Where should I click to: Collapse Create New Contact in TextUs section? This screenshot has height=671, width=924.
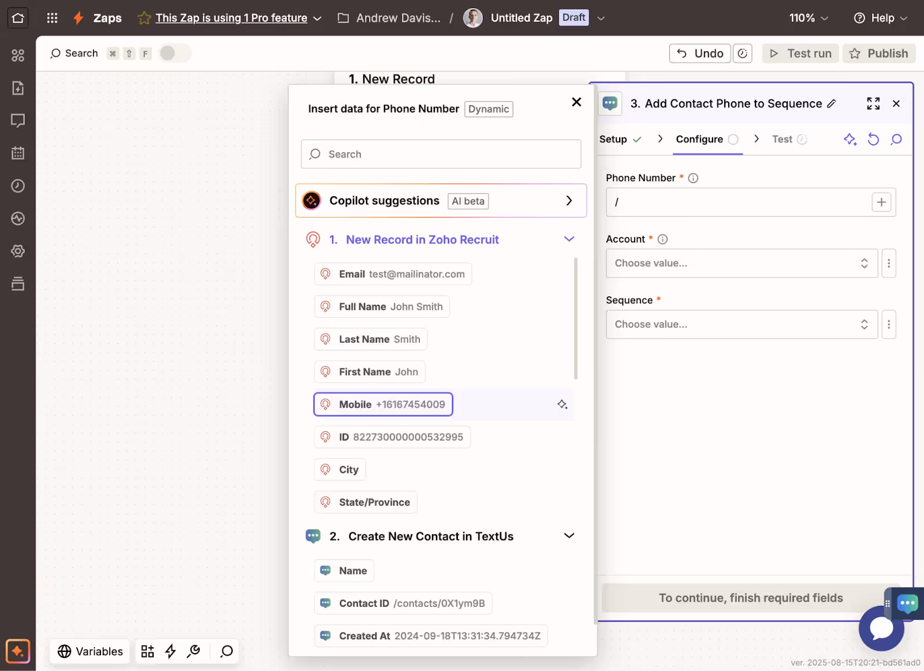click(569, 536)
